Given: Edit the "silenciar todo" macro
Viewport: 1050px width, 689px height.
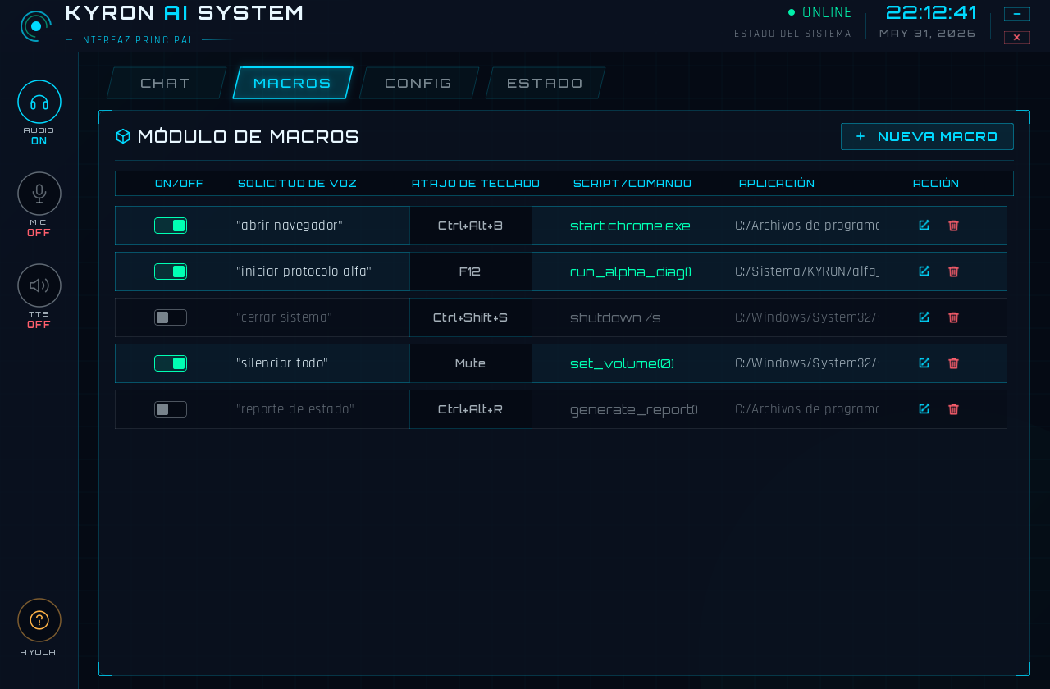Looking at the screenshot, I should click(x=924, y=363).
